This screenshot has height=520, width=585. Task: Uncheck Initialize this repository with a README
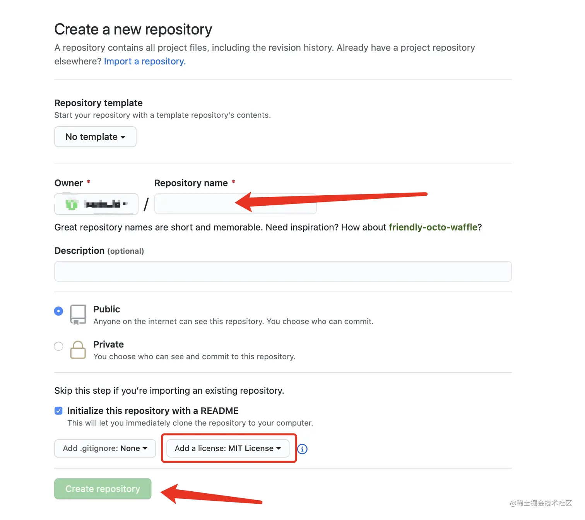(58, 411)
